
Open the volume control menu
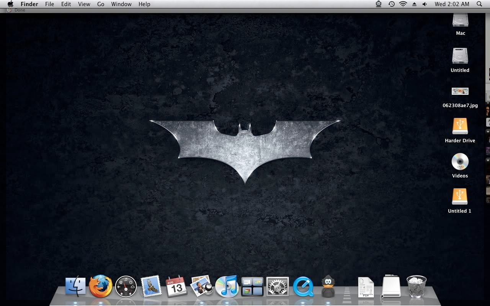tap(425, 4)
